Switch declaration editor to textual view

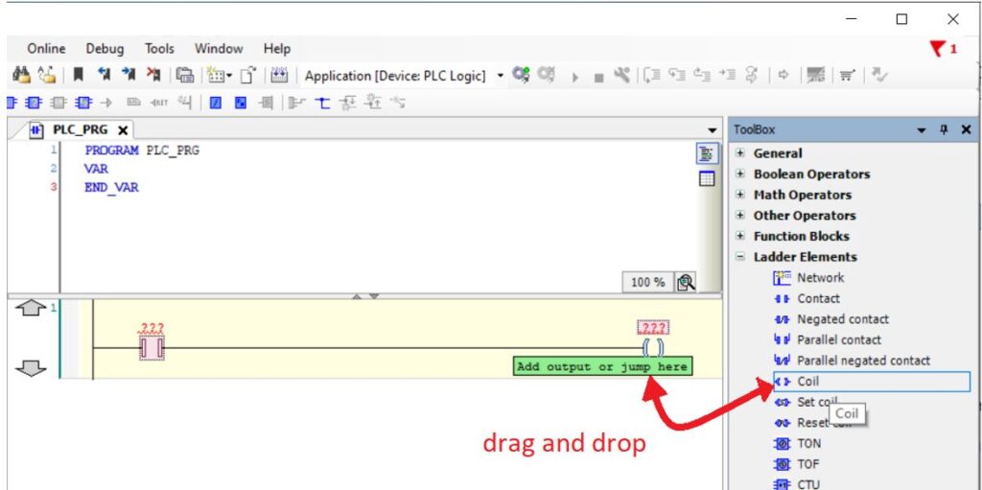pos(707,154)
